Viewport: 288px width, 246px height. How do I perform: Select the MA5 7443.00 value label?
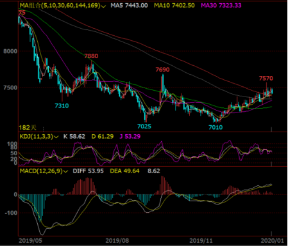129,6
